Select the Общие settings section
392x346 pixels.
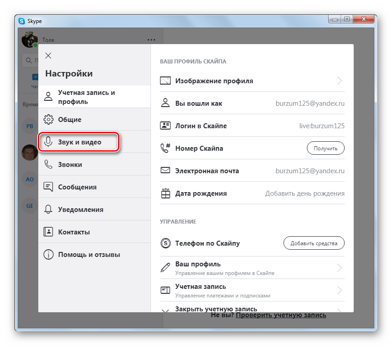69,120
